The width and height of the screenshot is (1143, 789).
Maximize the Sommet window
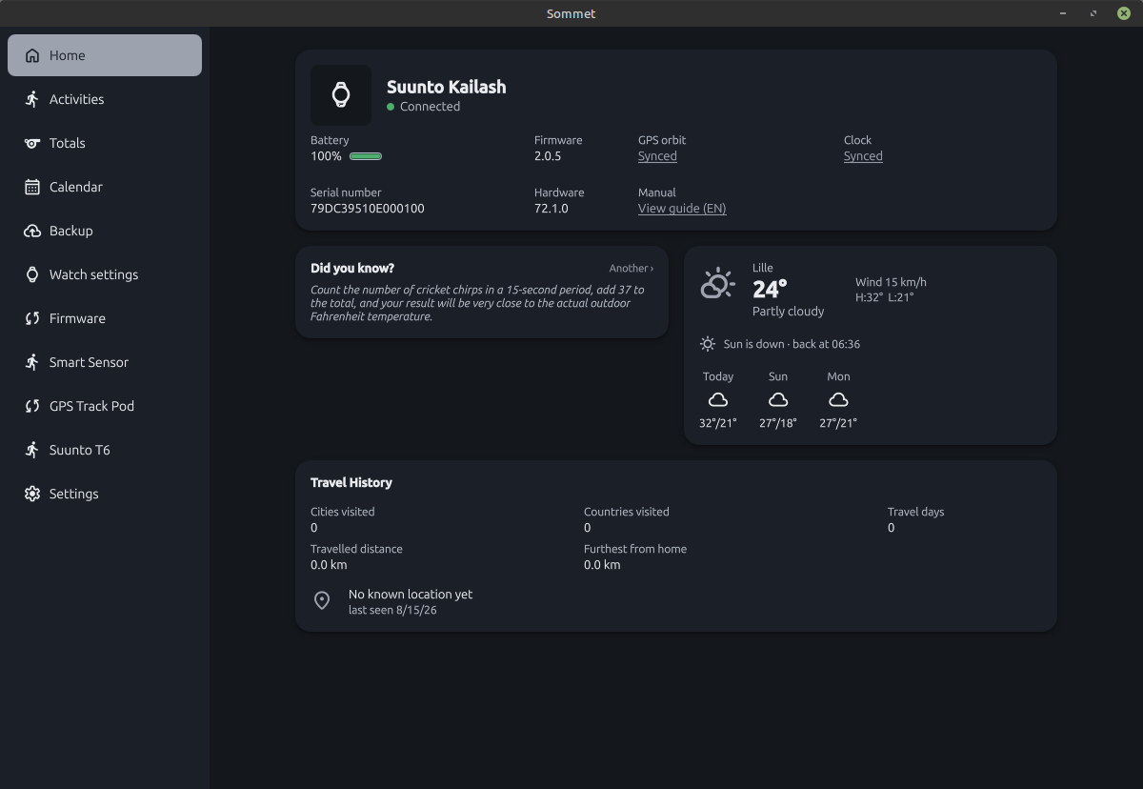point(1093,13)
